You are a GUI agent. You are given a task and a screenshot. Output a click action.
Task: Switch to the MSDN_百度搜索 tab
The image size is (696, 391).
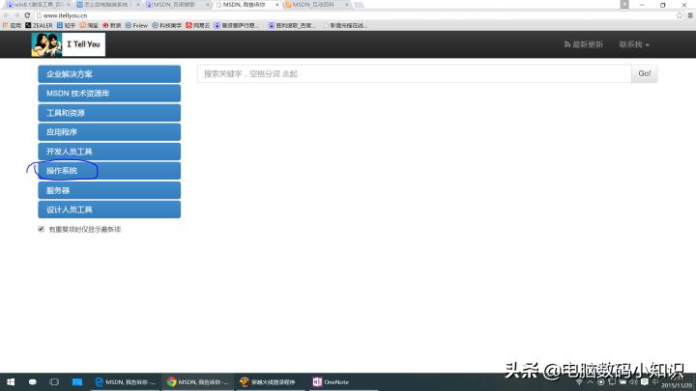coord(176,5)
